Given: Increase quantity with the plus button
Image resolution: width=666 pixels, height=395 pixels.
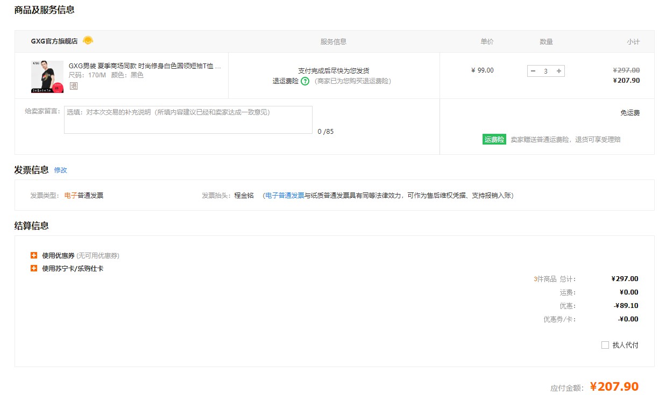Looking at the screenshot, I should (x=559, y=71).
